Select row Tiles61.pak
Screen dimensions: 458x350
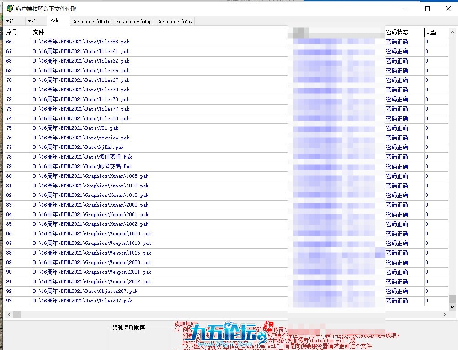click(227, 51)
